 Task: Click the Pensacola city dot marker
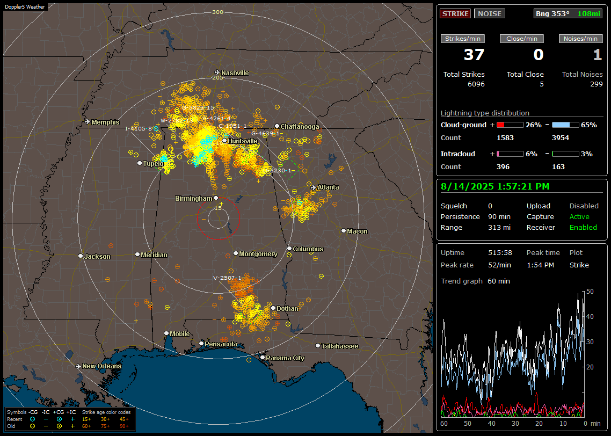(x=201, y=343)
